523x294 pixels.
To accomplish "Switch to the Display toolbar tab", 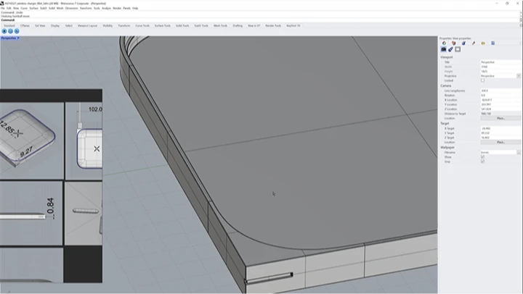I will click(55, 25).
